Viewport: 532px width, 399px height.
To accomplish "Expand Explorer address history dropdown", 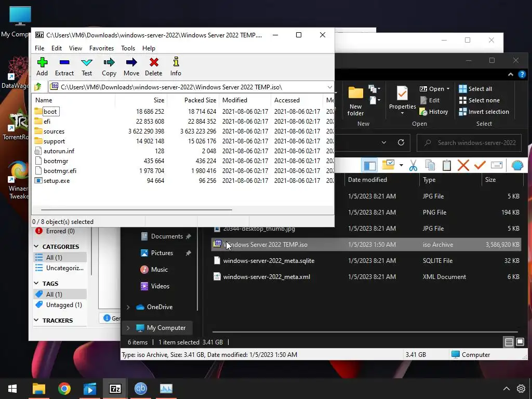I will (384, 142).
